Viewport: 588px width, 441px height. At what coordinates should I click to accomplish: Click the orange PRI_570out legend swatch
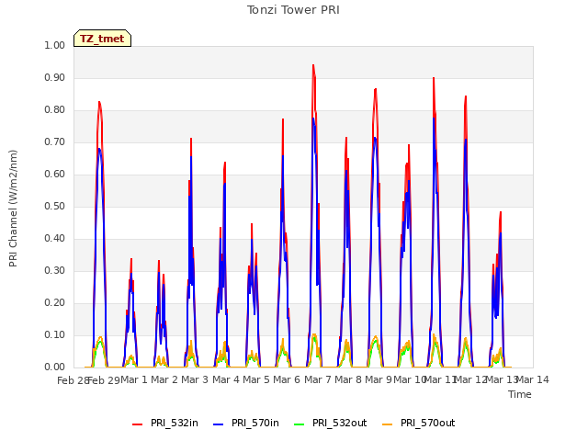(388, 424)
